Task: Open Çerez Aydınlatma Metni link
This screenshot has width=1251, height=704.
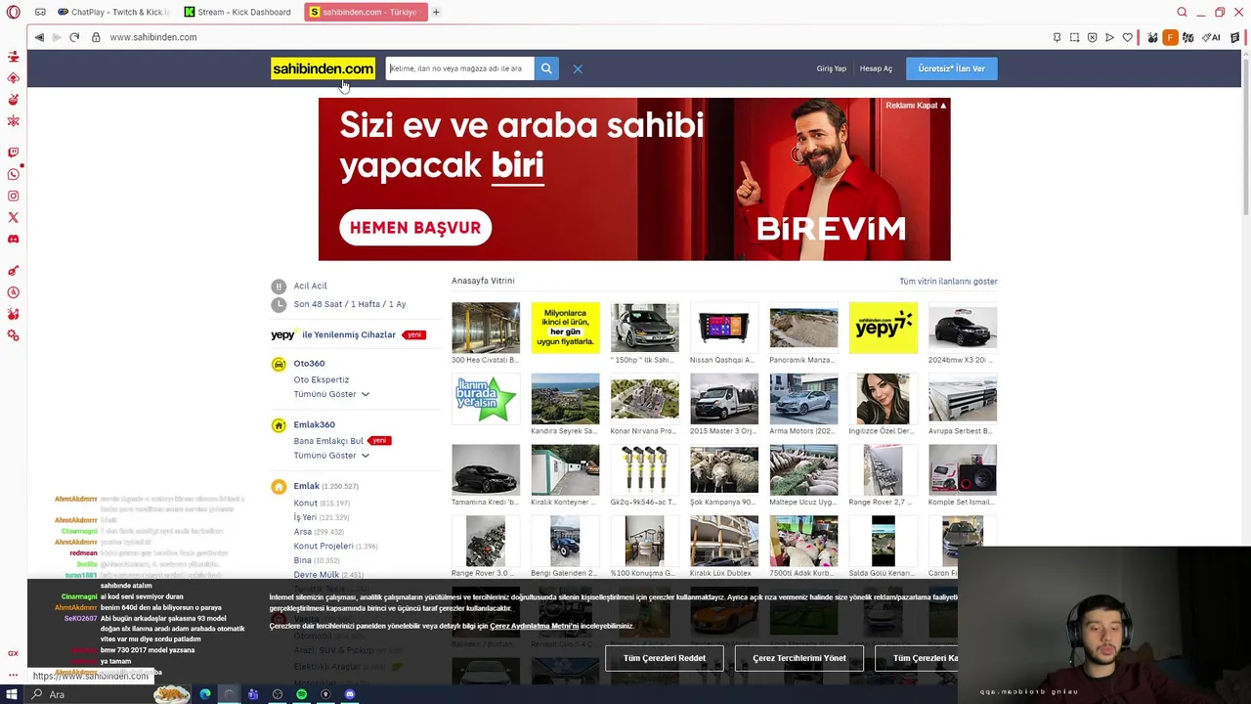Action: tap(534, 626)
